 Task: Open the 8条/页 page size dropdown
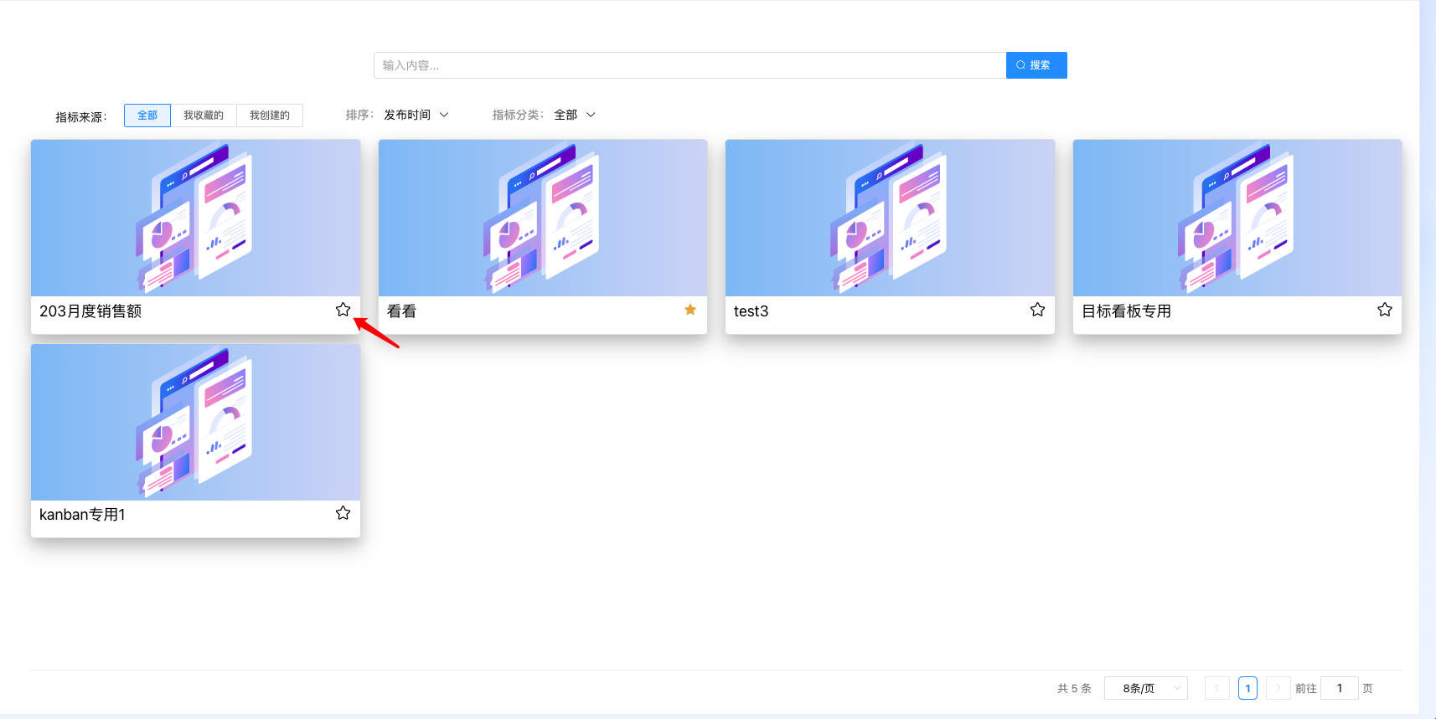pos(1146,688)
